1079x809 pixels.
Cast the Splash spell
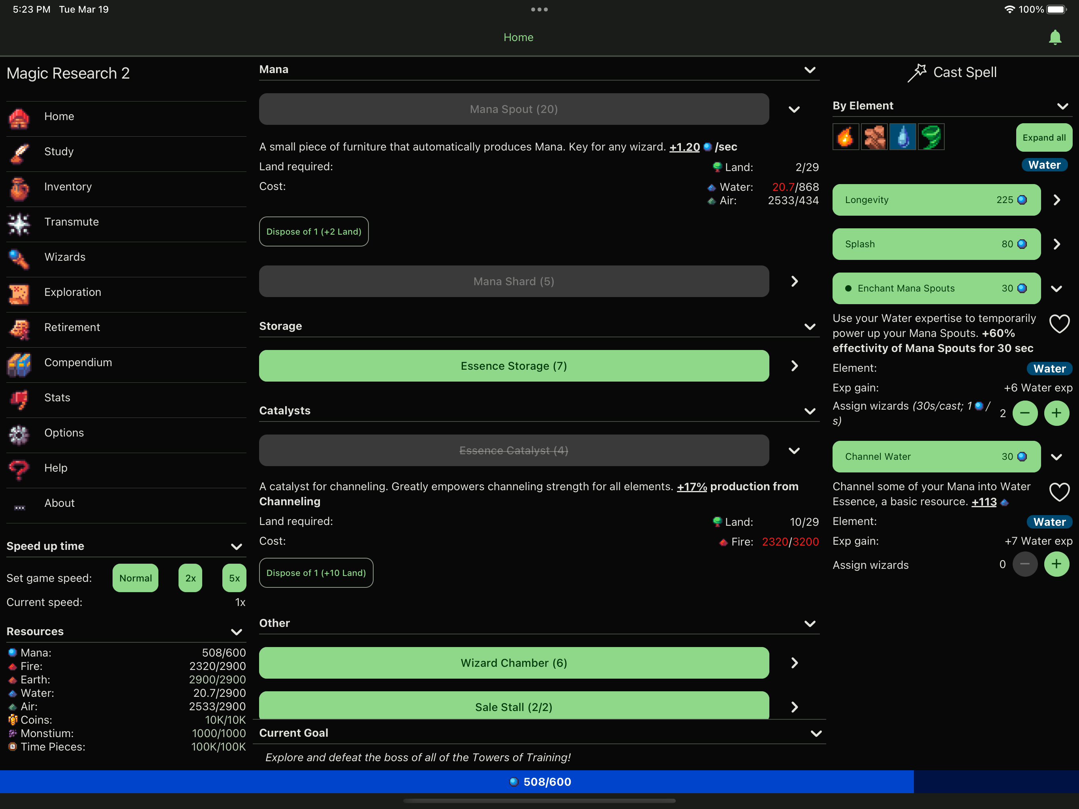coord(936,244)
